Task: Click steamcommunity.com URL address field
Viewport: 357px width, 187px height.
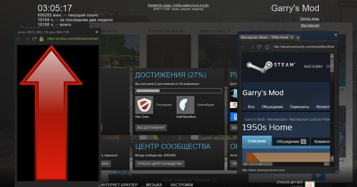Action: 303,47
